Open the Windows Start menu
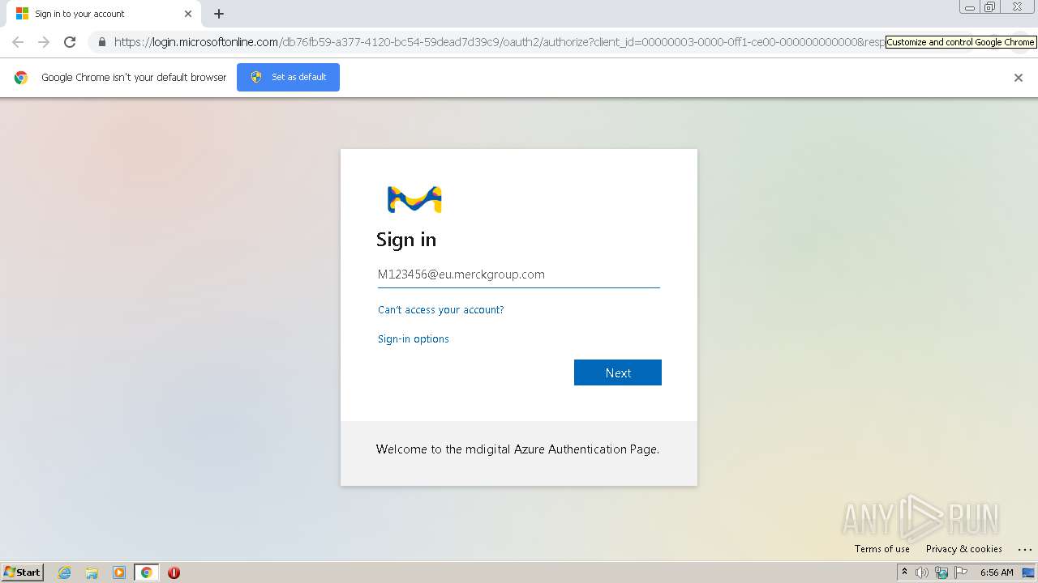Viewport: 1038px width, 583px height. (x=22, y=572)
